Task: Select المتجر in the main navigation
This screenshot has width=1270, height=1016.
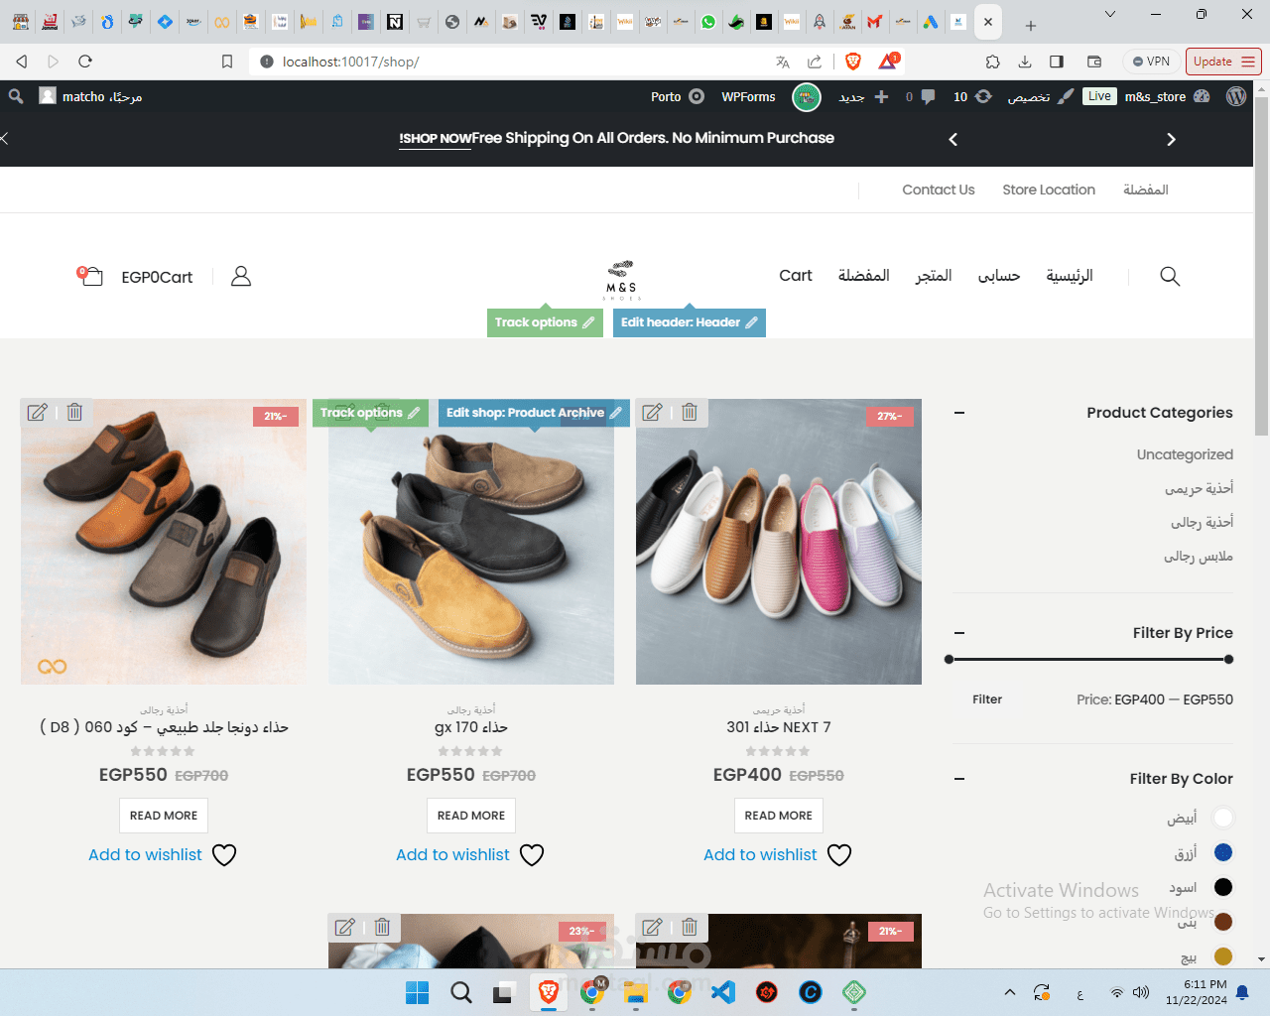Action: (x=933, y=276)
